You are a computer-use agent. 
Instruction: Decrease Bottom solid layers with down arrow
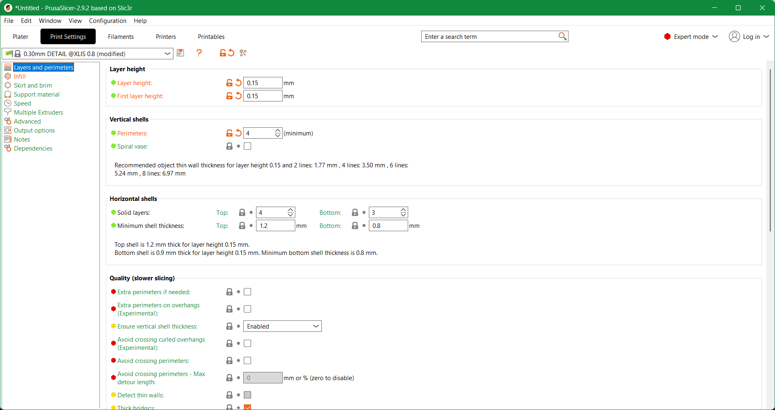pos(403,215)
